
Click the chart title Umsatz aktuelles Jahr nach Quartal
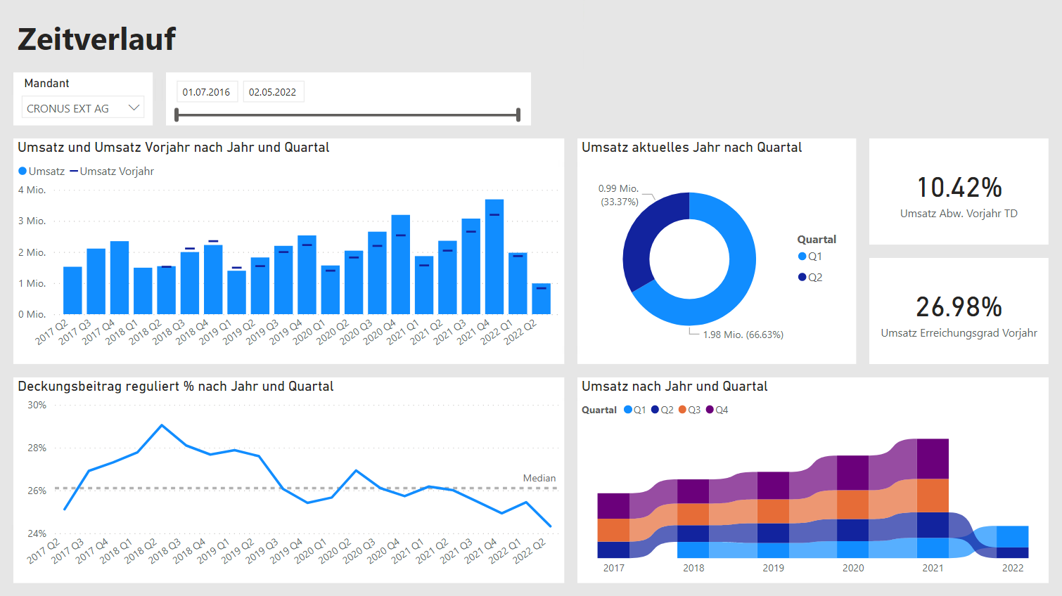point(691,148)
